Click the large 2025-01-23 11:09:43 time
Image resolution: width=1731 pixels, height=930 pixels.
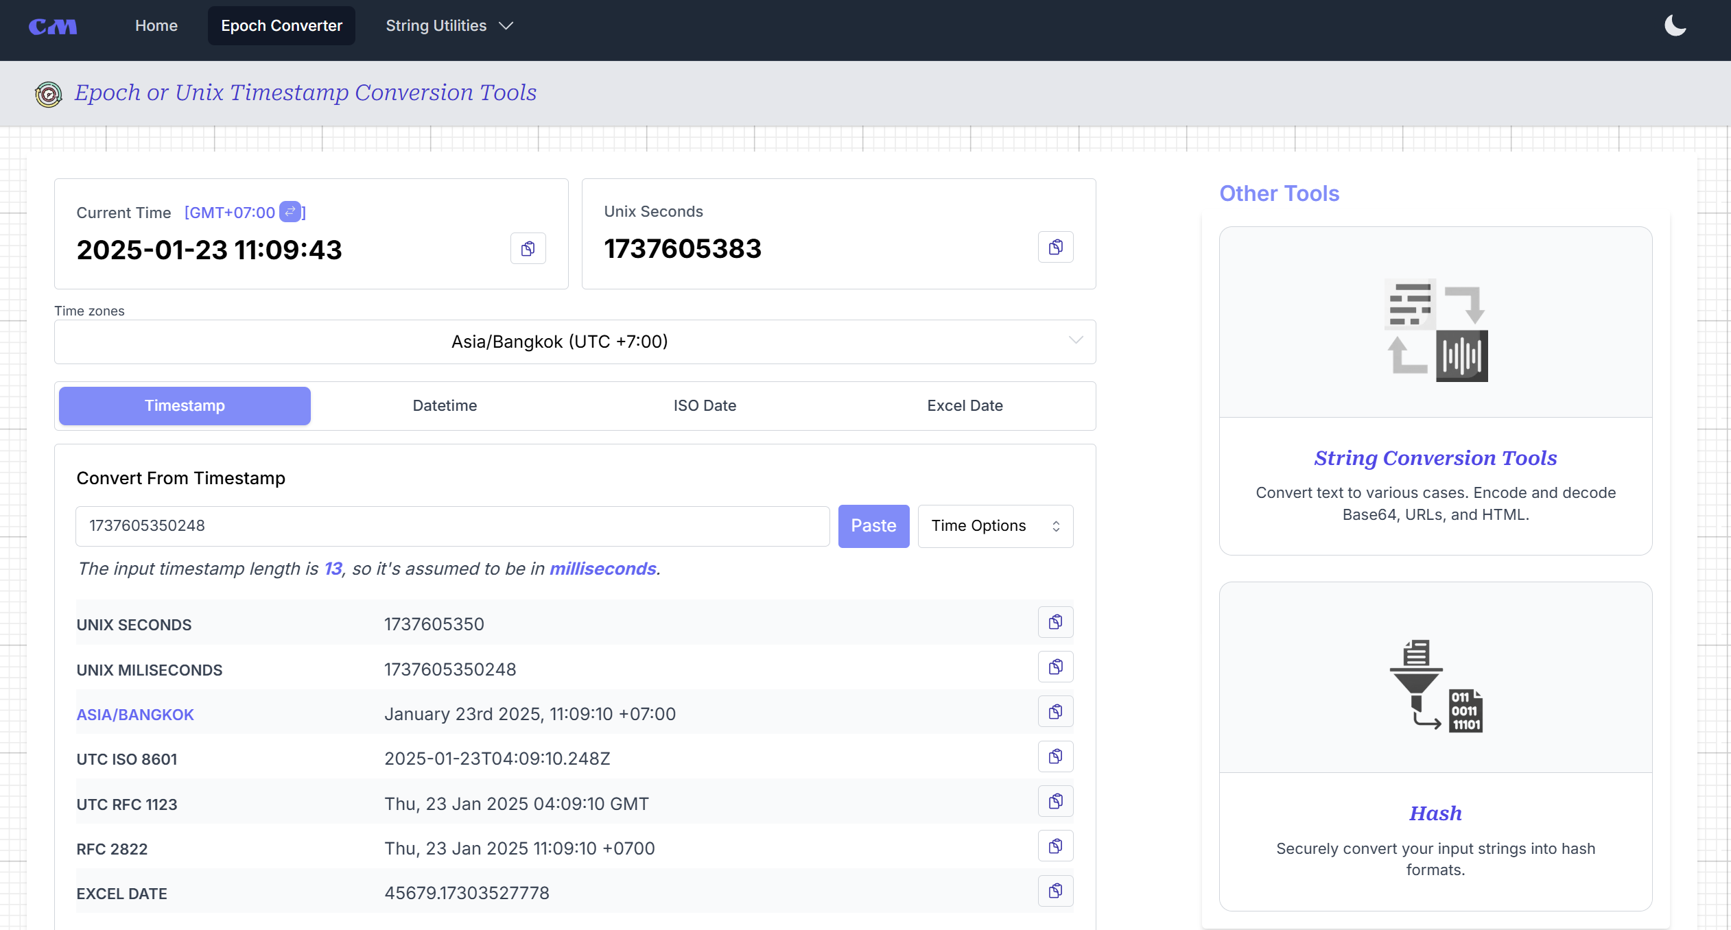(x=209, y=250)
